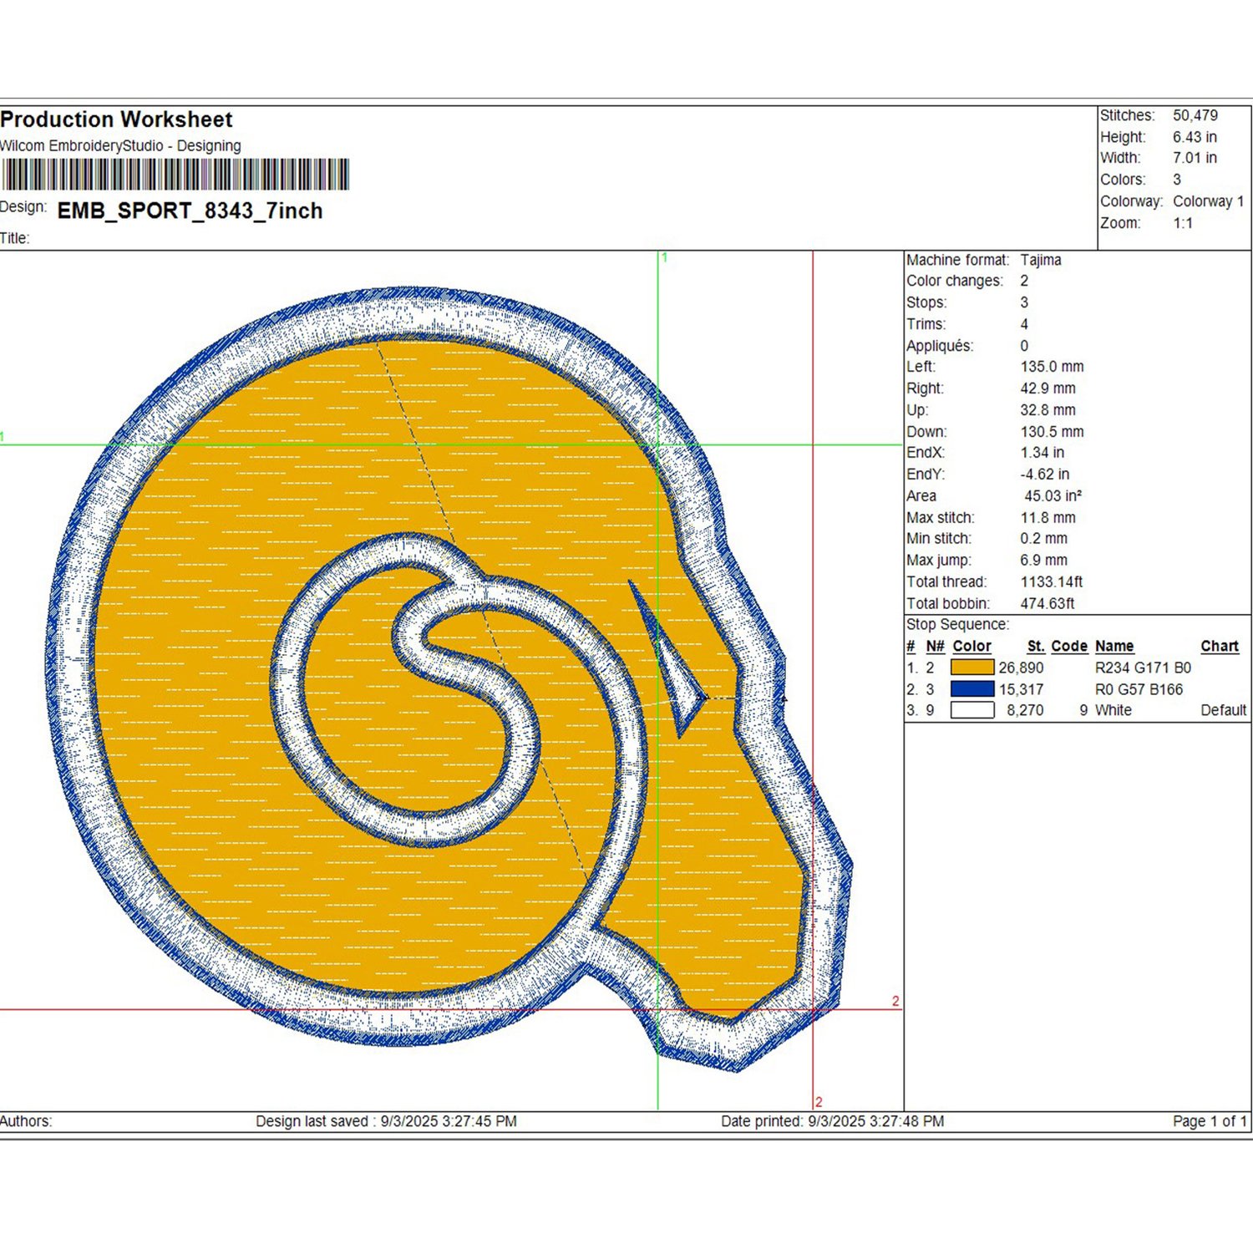
Task: Click max jump value "6.9 mm"
Action: [1043, 561]
